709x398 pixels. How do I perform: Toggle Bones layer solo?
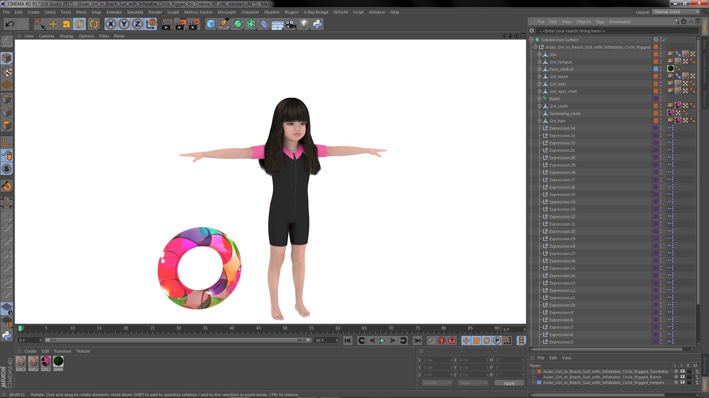coord(676,377)
